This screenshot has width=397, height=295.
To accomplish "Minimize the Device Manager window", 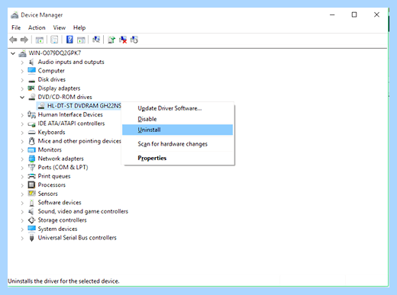I will (x=332, y=14).
